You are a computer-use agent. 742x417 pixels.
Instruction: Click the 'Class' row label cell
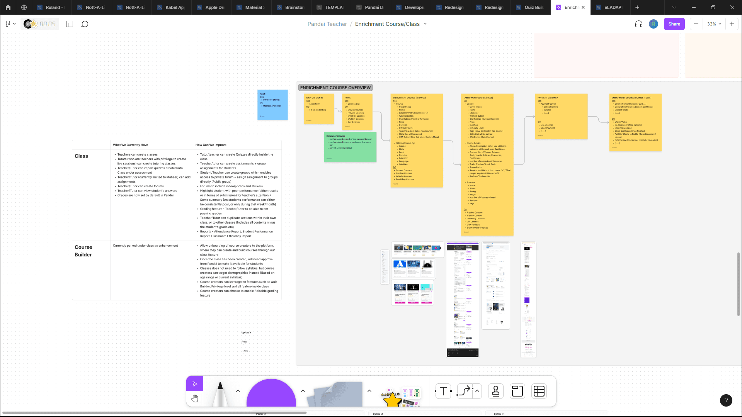91,195
